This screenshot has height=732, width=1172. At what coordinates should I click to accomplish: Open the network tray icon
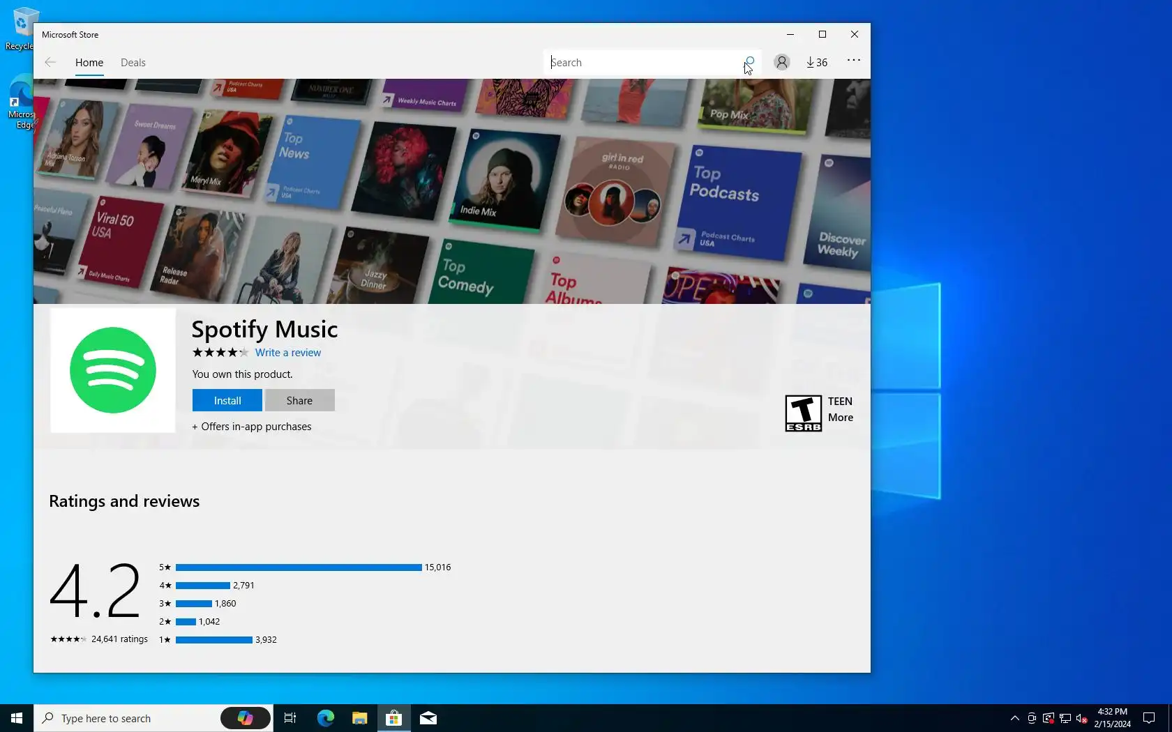1065,718
